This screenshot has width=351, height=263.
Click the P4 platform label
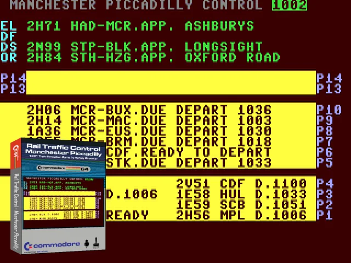pos(325,184)
